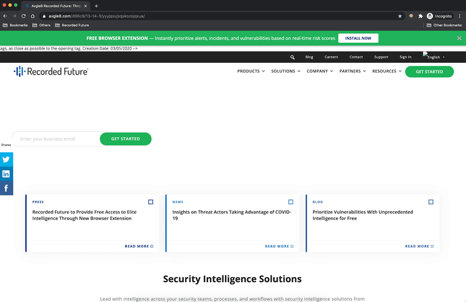Open the English language selector
This screenshot has height=302, width=466.
[434, 57]
